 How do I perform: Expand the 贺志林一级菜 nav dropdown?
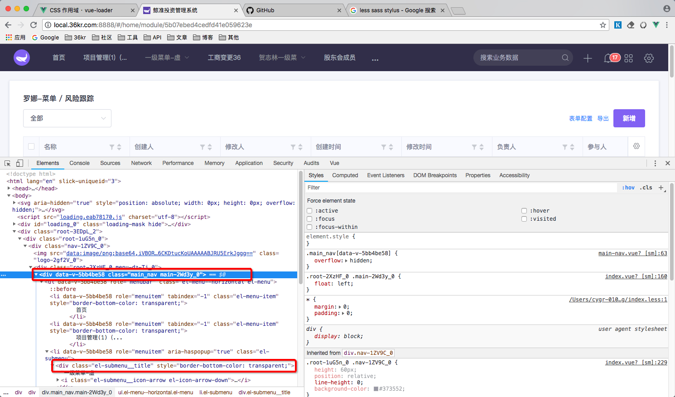click(282, 58)
